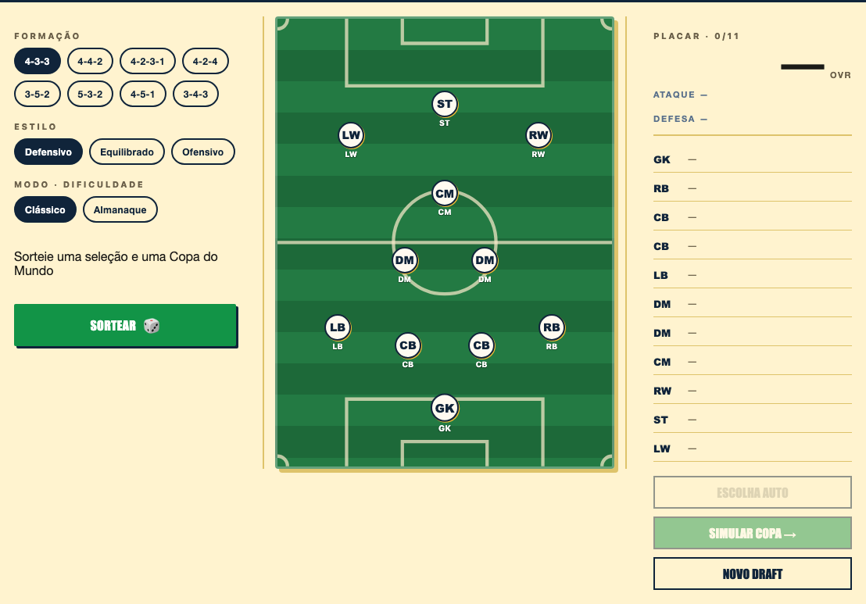Pick the 3-4-3 formation
The width and height of the screenshot is (866, 604).
pos(195,94)
